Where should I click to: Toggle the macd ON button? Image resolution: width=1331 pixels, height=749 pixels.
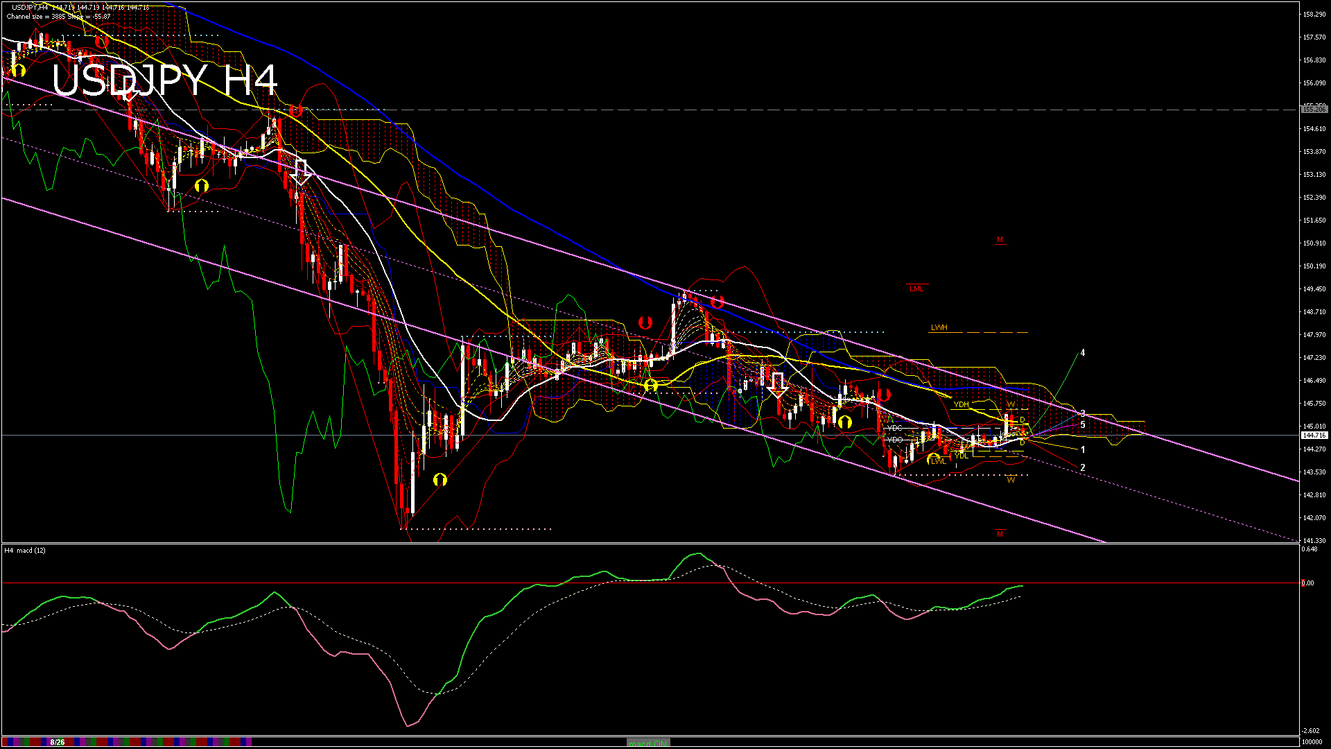648,742
